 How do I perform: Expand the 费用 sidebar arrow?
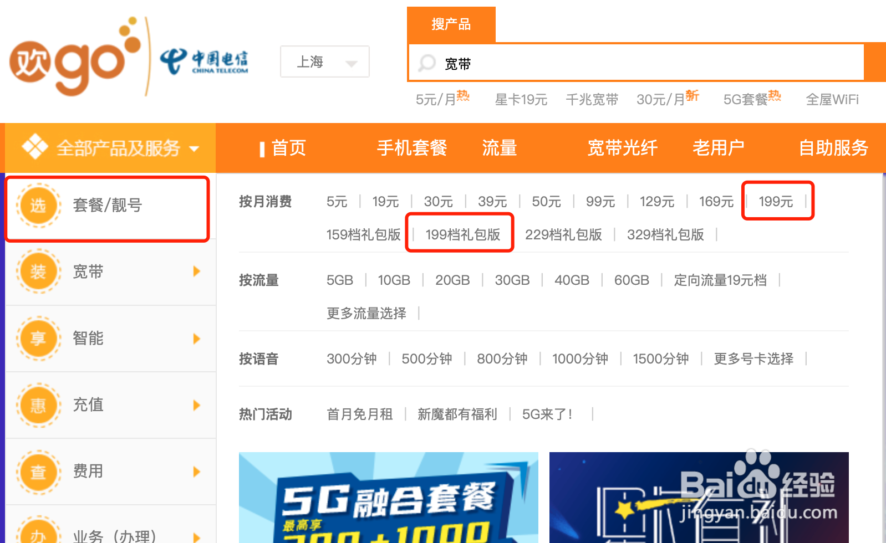[x=196, y=472]
